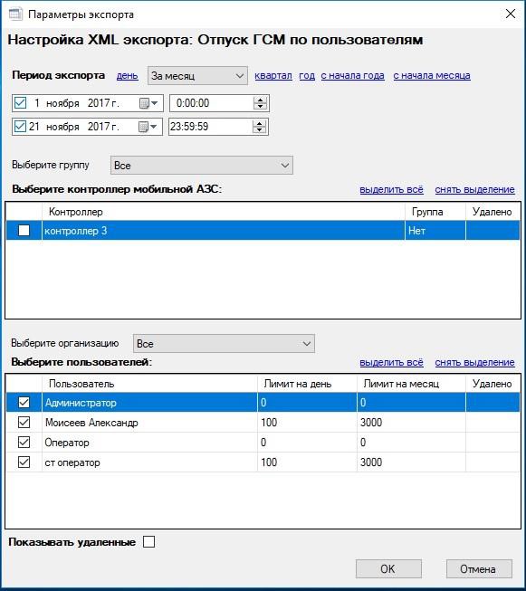The width and height of the screenshot is (526, 591).
Task: Click monthly limit 0 for Администратор
Action: [411, 403]
